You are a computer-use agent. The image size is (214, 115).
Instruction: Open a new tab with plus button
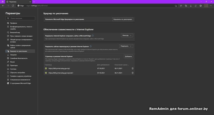tap(34, 2)
